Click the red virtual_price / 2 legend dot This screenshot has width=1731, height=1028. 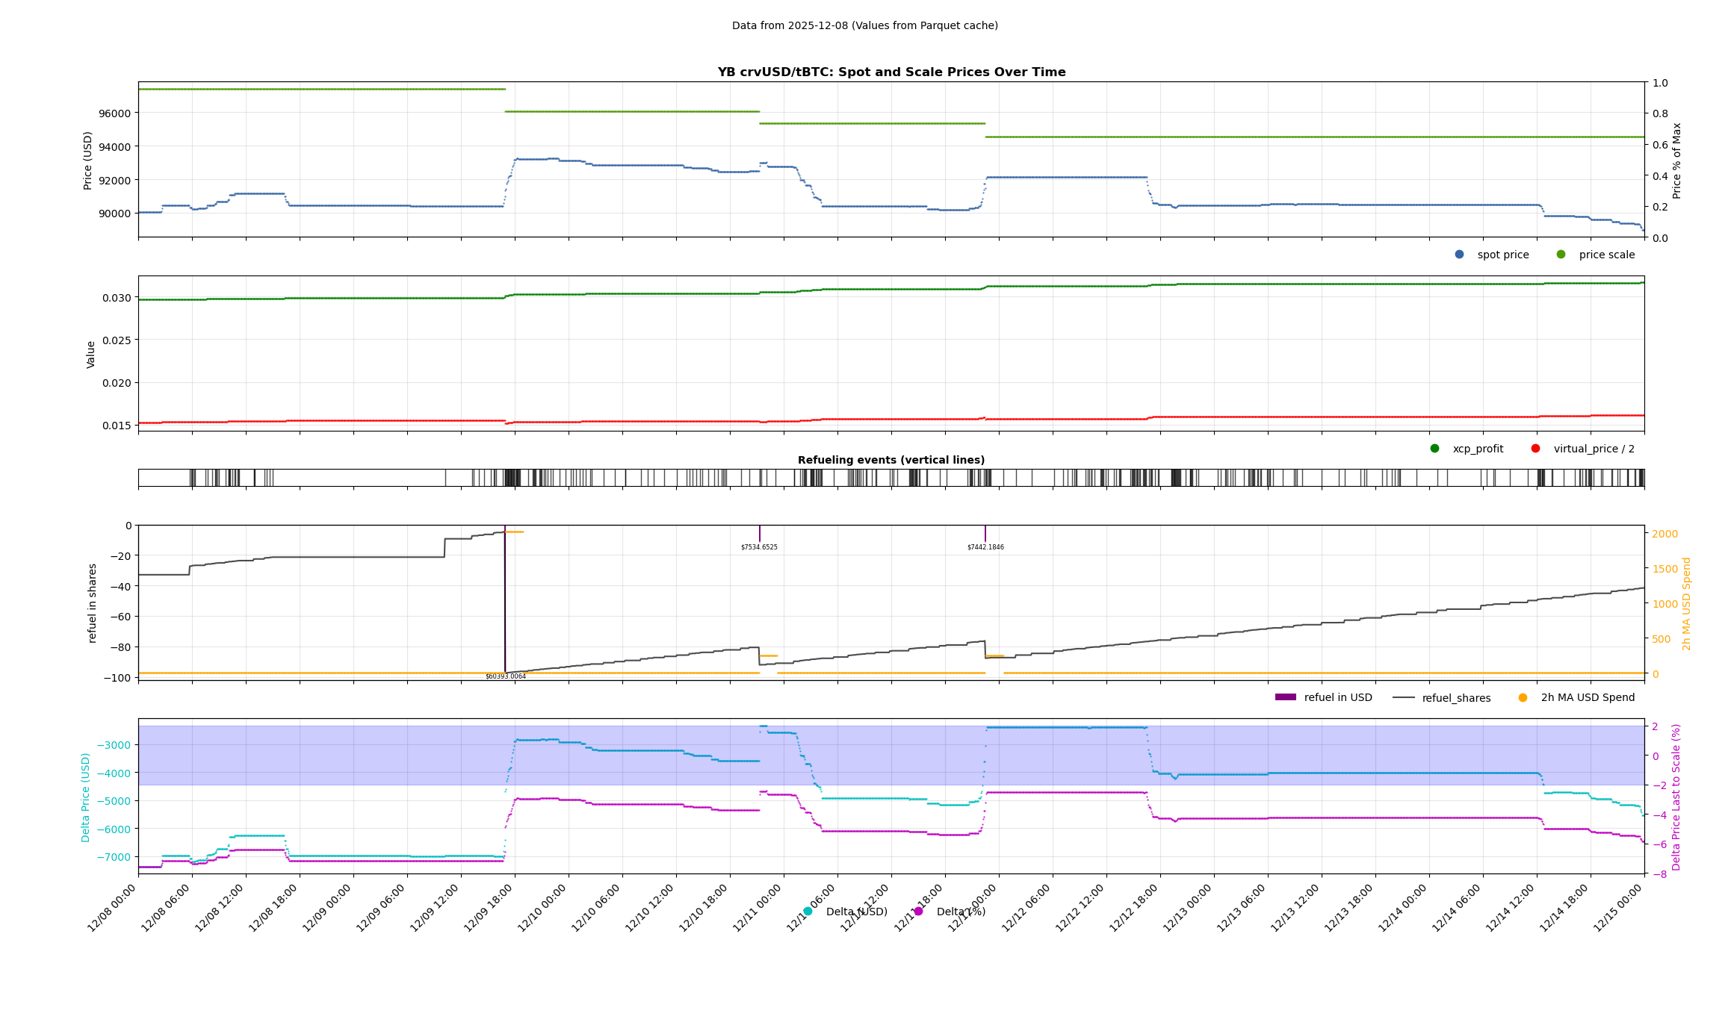click(x=1535, y=449)
